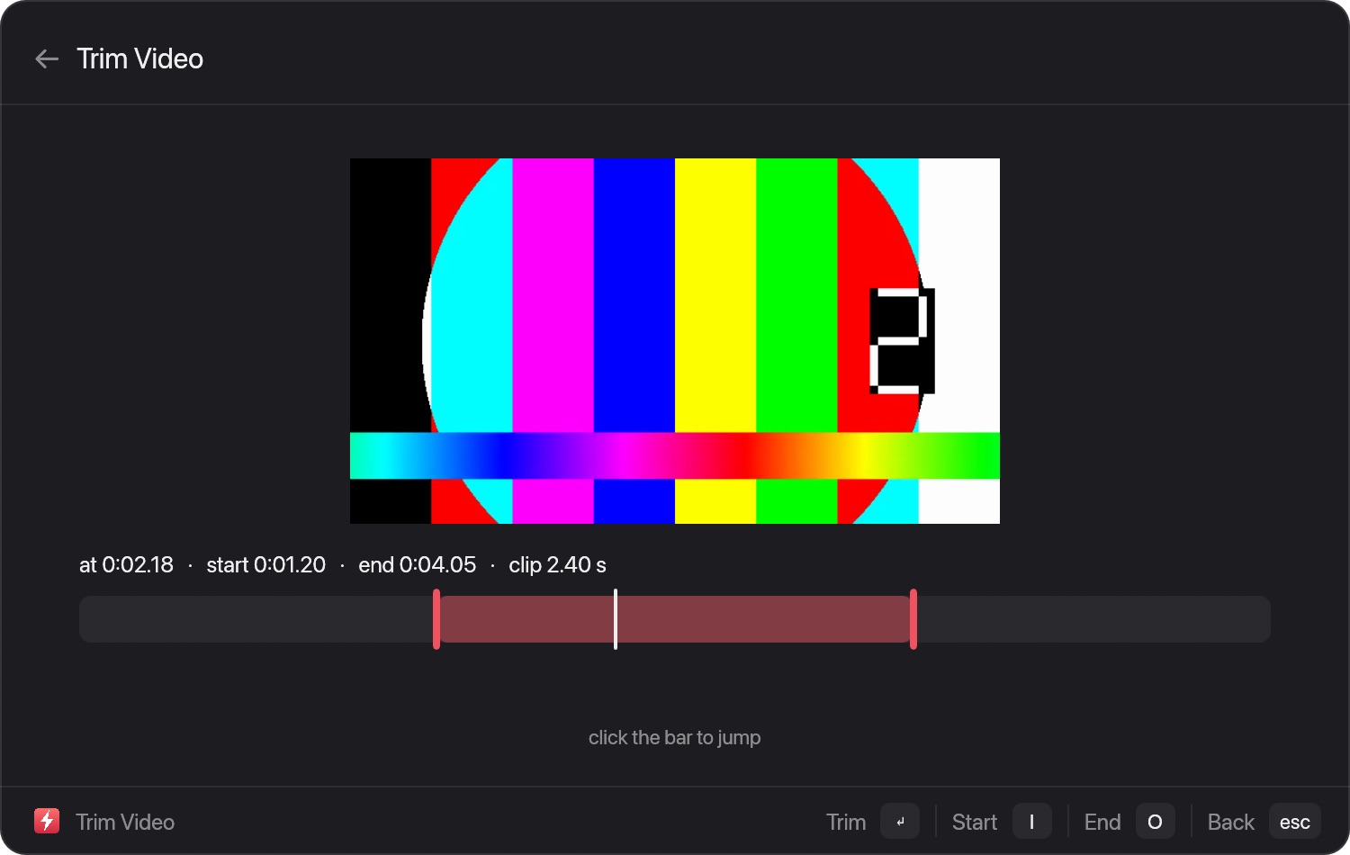Click the 'Trim Video' label in the footer

click(x=125, y=822)
